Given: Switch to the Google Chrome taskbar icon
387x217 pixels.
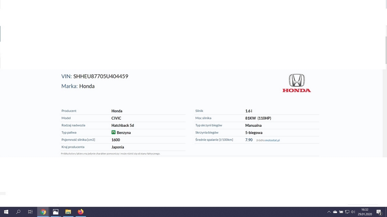Looking at the screenshot, I should [x=43, y=212].
